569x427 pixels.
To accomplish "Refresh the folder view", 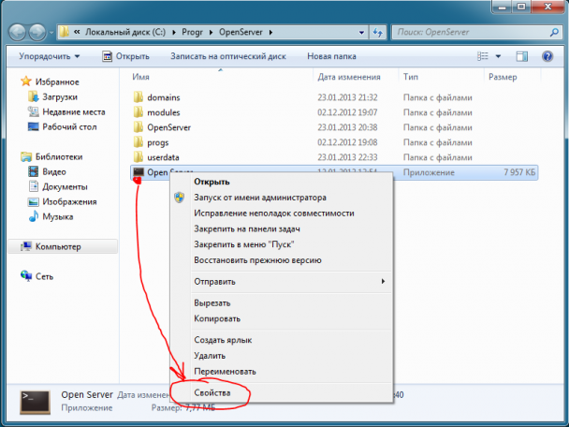I will point(378,33).
